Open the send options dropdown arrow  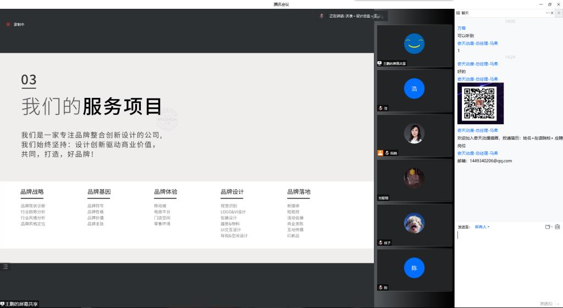click(x=558, y=304)
